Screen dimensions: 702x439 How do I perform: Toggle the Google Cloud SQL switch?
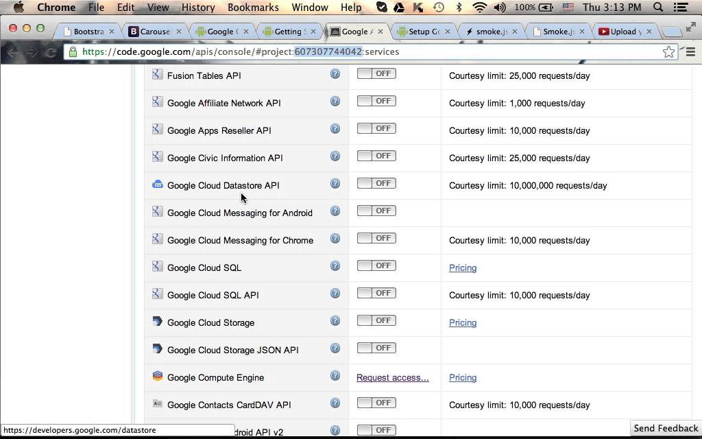pos(376,265)
